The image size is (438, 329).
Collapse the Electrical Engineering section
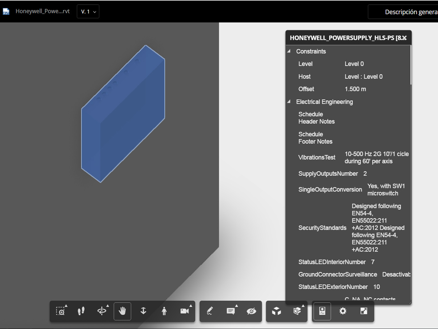click(x=289, y=102)
